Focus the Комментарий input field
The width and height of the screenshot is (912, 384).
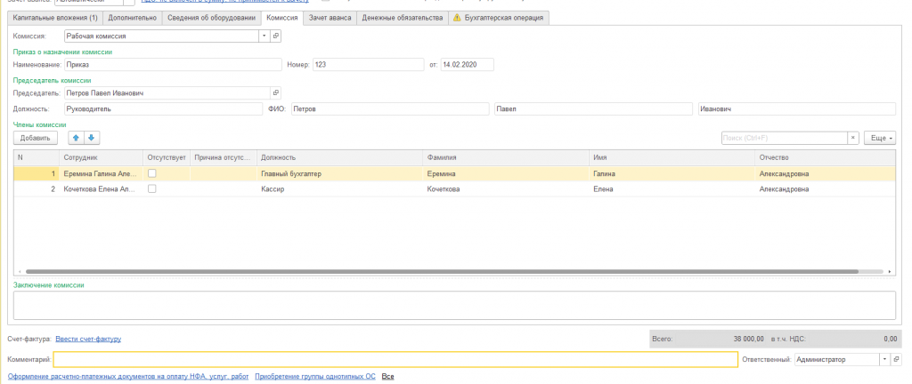pyautogui.click(x=395, y=360)
